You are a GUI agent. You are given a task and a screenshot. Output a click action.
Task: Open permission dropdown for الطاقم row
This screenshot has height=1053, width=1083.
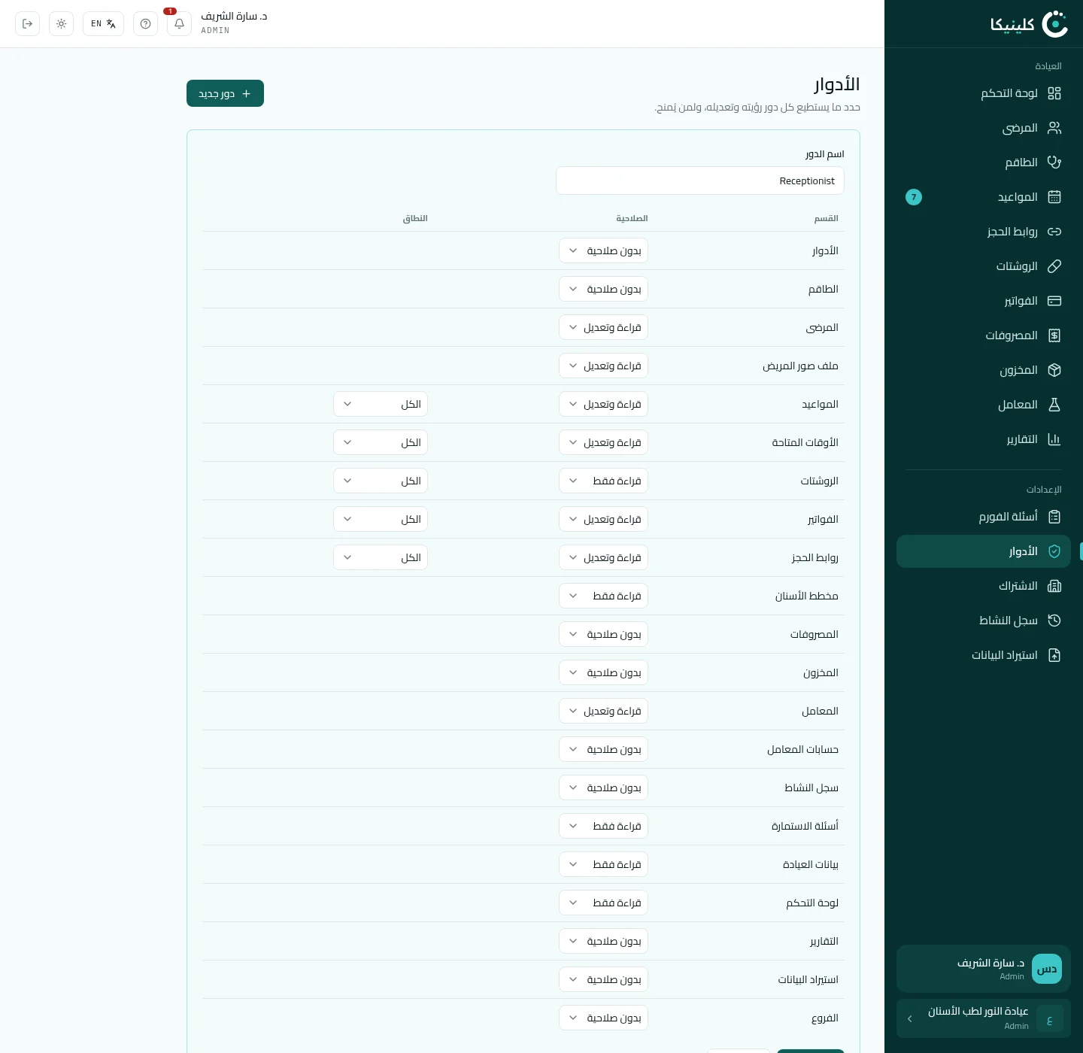(x=603, y=289)
